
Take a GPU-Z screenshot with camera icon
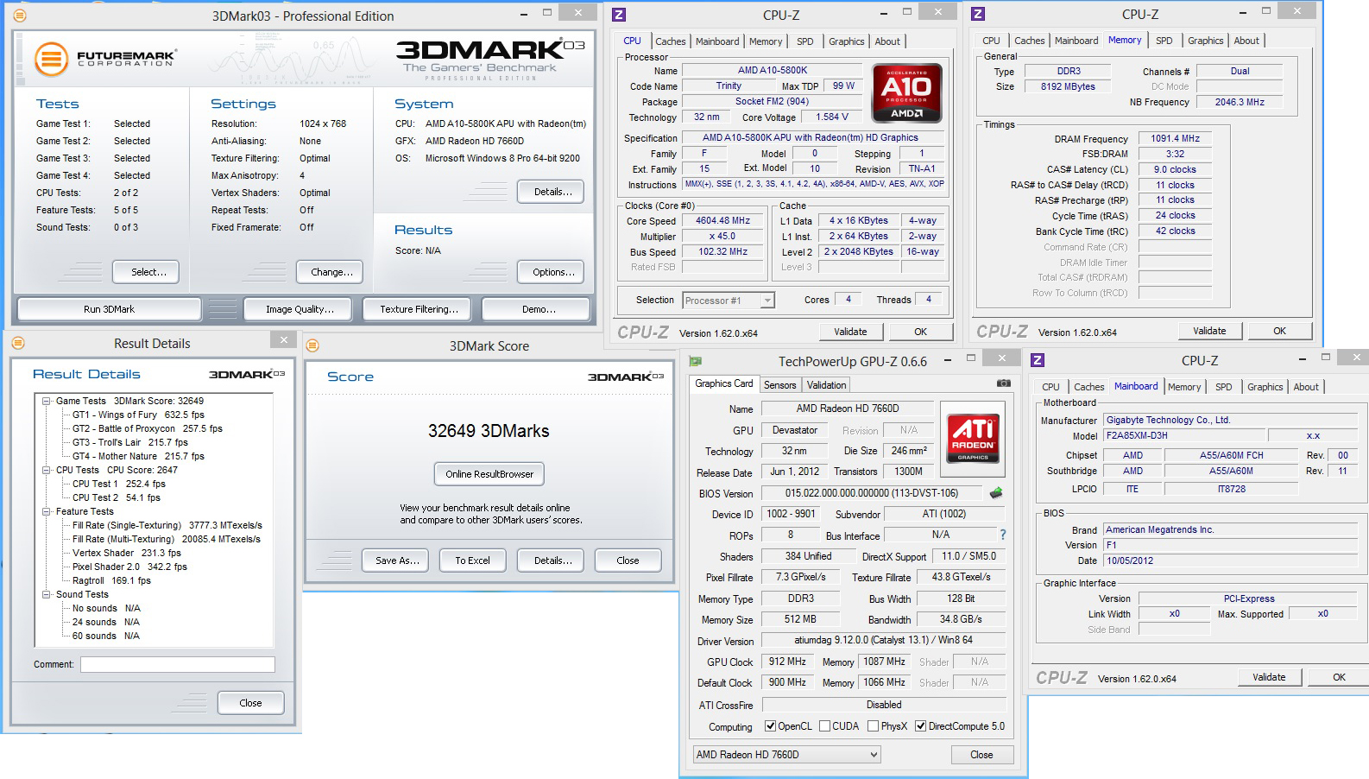(1003, 383)
